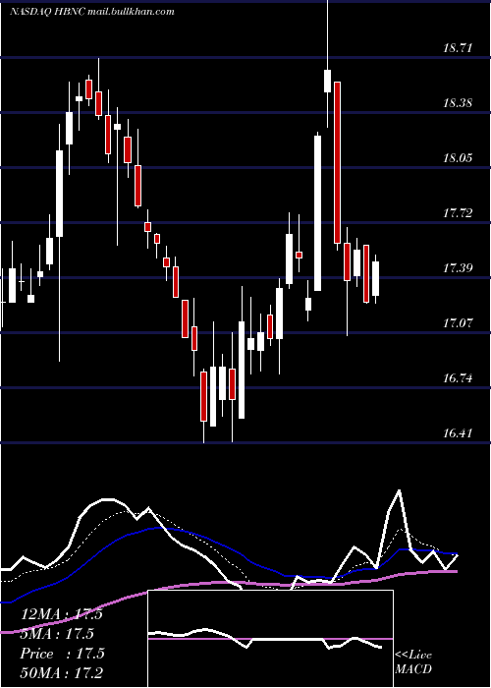
Task: Click the Price : 17.5 legend entry
Action: pyautogui.click(x=62, y=654)
